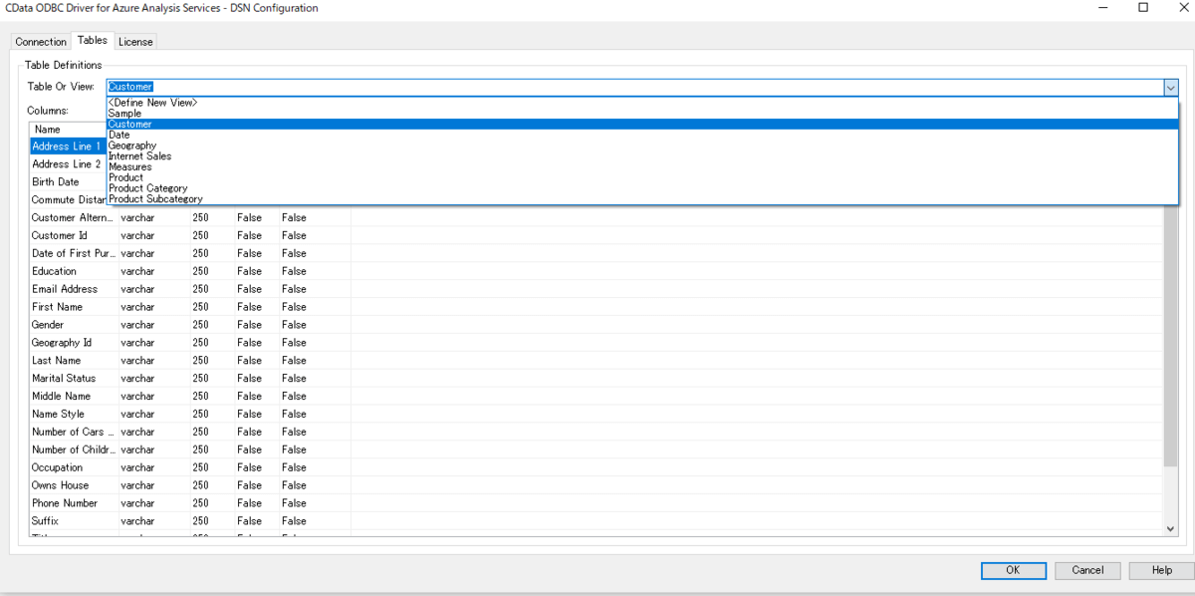Click the OK button
Screen dimensions: 1195x596
[x=1013, y=570]
